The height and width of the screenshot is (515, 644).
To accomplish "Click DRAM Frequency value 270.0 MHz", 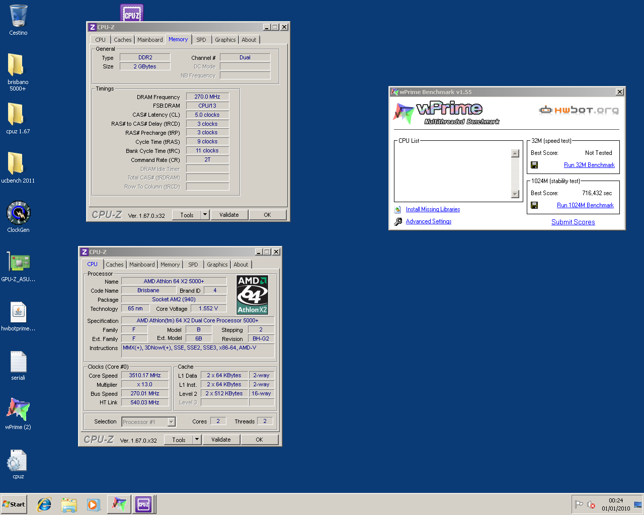I will [207, 97].
